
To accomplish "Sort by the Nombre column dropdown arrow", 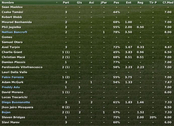I will pyautogui.click(x=57, y=3).
